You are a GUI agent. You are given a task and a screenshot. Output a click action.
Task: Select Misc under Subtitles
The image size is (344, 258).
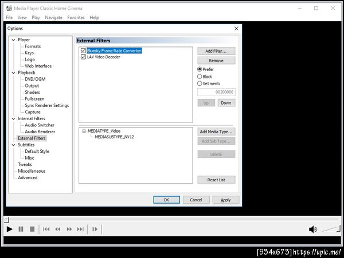pyautogui.click(x=29, y=158)
